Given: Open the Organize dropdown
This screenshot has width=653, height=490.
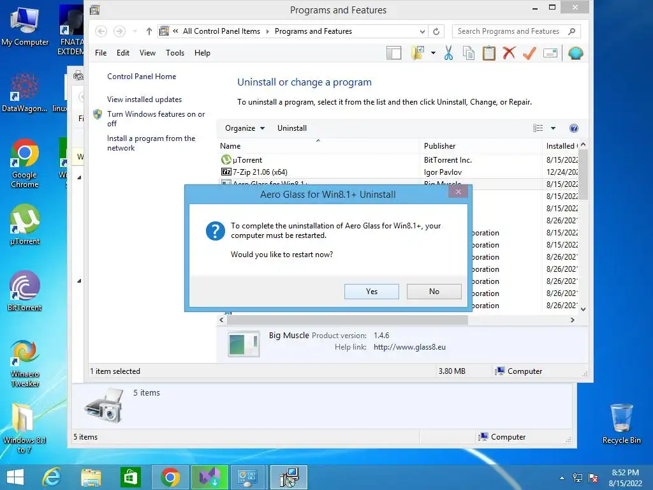Looking at the screenshot, I should (244, 128).
